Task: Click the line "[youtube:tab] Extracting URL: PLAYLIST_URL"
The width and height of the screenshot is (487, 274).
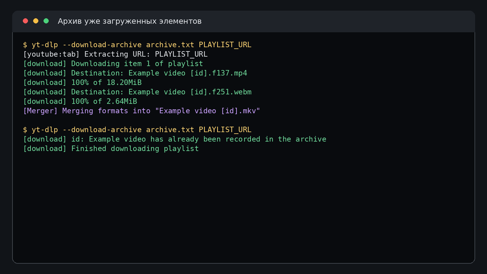Action: tap(115, 54)
